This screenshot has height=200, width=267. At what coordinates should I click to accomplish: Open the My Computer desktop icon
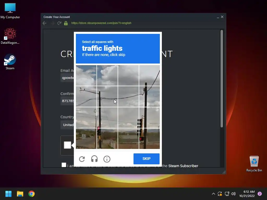click(x=10, y=11)
